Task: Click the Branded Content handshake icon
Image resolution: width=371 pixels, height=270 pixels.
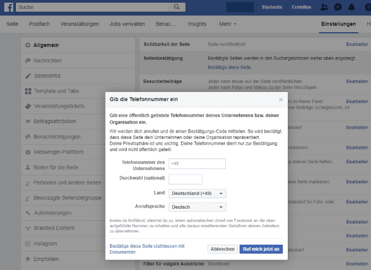Action: 28,228
